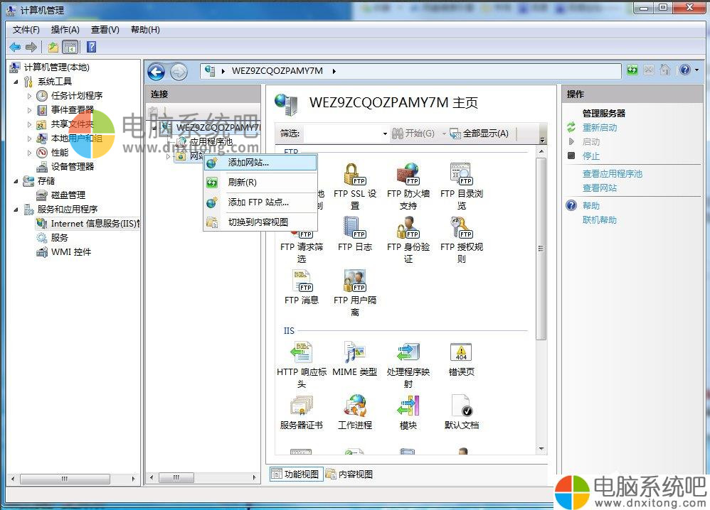Viewport: 710px width, 510px height.
Task: Open the modules (模块) icon
Action: pyautogui.click(x=408, y=406)
